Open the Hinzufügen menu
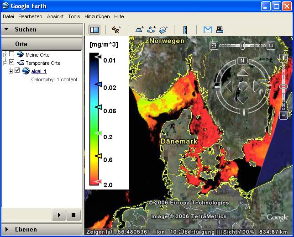The image size is (294, 237). 97,16
